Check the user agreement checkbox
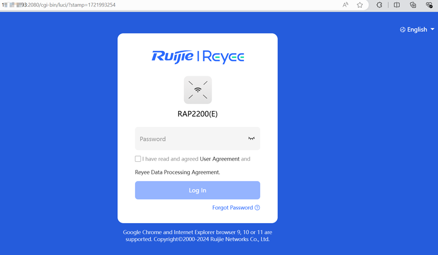438x255 pixels. point(138,159)
